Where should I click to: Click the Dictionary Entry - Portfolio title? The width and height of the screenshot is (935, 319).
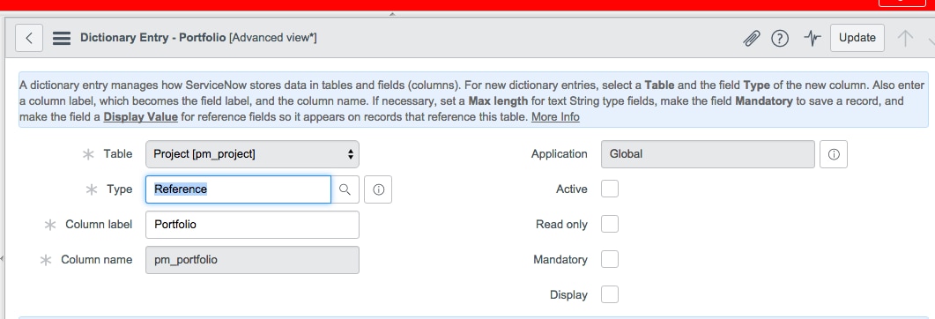(152, 38)
